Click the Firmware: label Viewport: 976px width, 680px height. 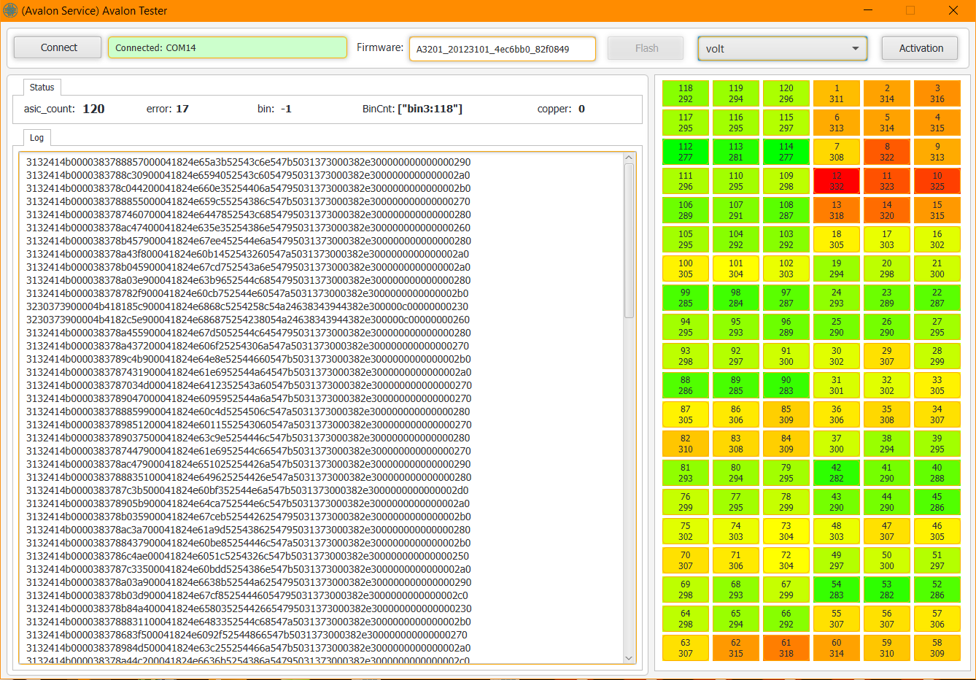point(380,47)
